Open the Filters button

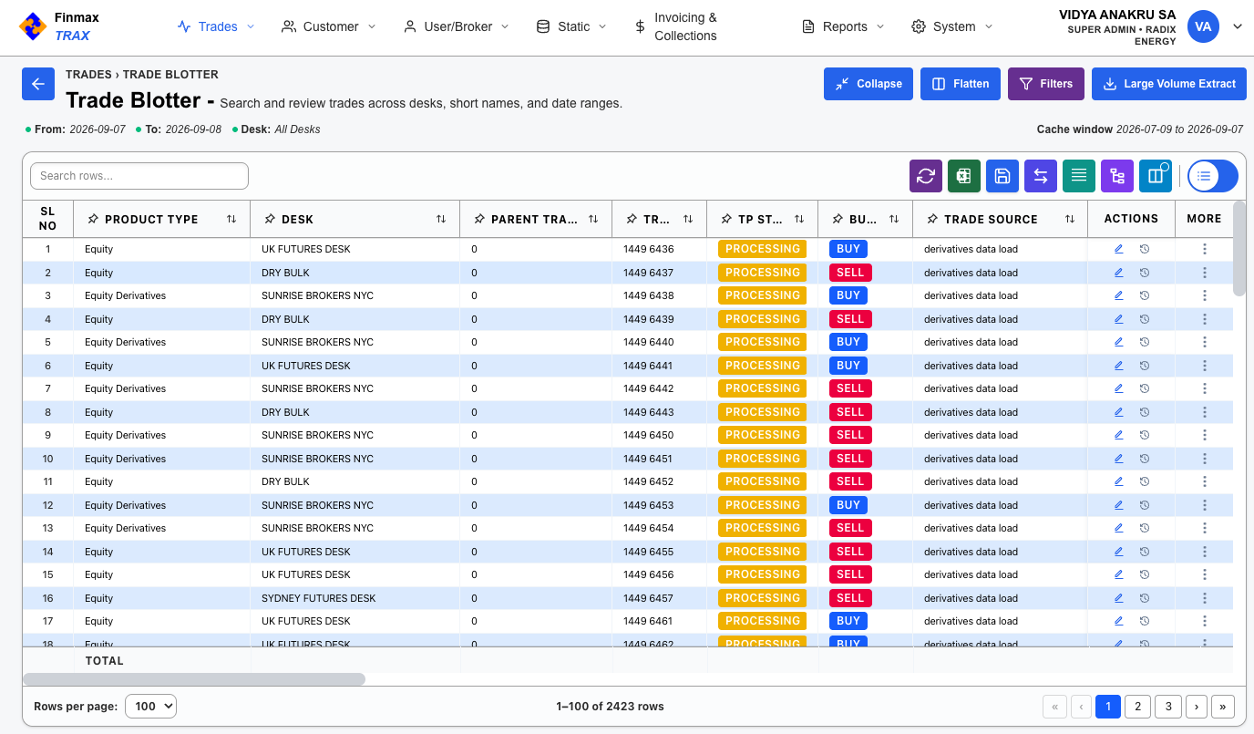point(1046,84)
